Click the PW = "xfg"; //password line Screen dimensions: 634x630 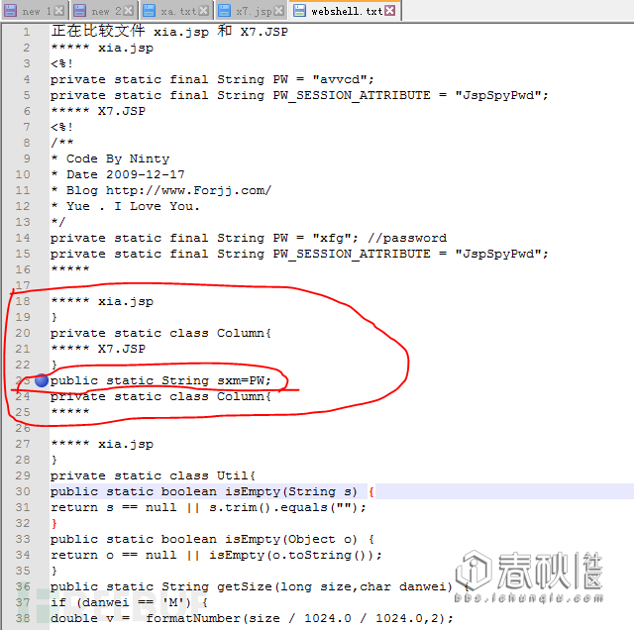tap(249, 238)
